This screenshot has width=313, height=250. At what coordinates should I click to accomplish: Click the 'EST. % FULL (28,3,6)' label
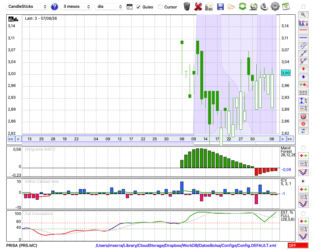click(287, 216)
